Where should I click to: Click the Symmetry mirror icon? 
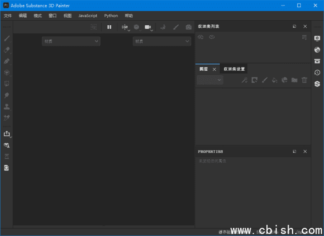coord(125,27)
